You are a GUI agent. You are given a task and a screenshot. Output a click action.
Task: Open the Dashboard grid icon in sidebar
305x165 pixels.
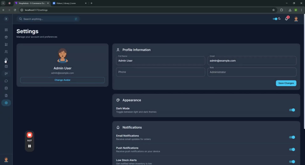pos(6,30)
